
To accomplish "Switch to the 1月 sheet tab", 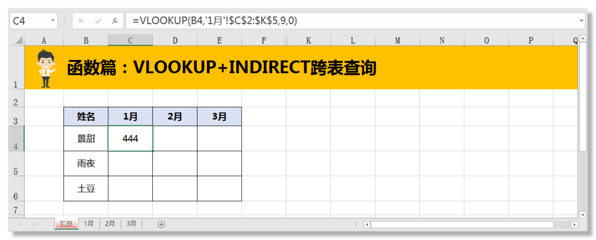I will click(88, 223).
